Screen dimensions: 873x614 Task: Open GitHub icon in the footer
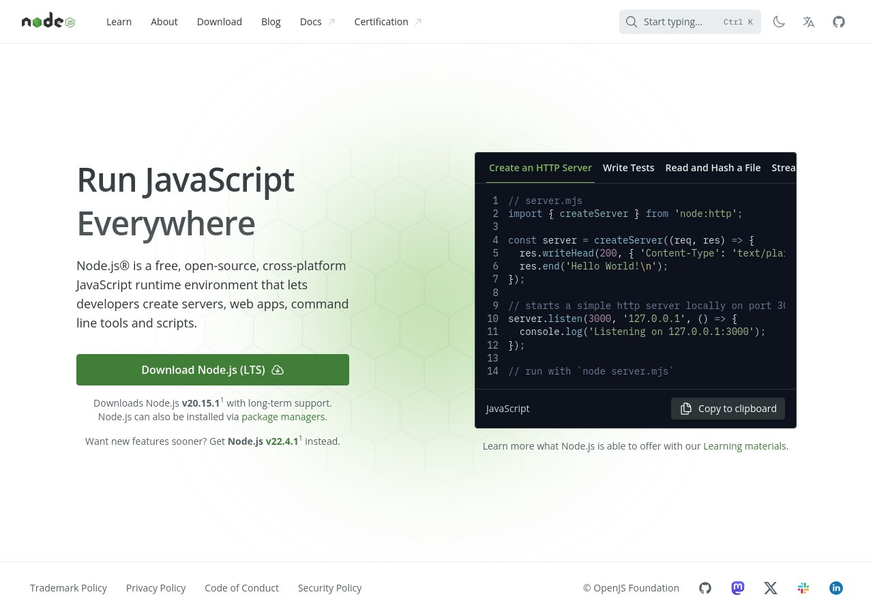(x=705, y=588)
